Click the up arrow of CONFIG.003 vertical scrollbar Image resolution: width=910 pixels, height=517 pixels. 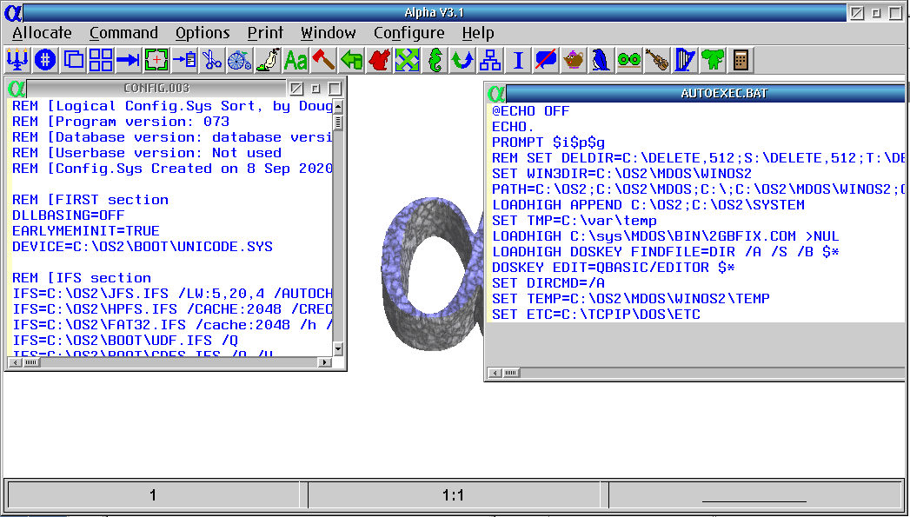338,107
